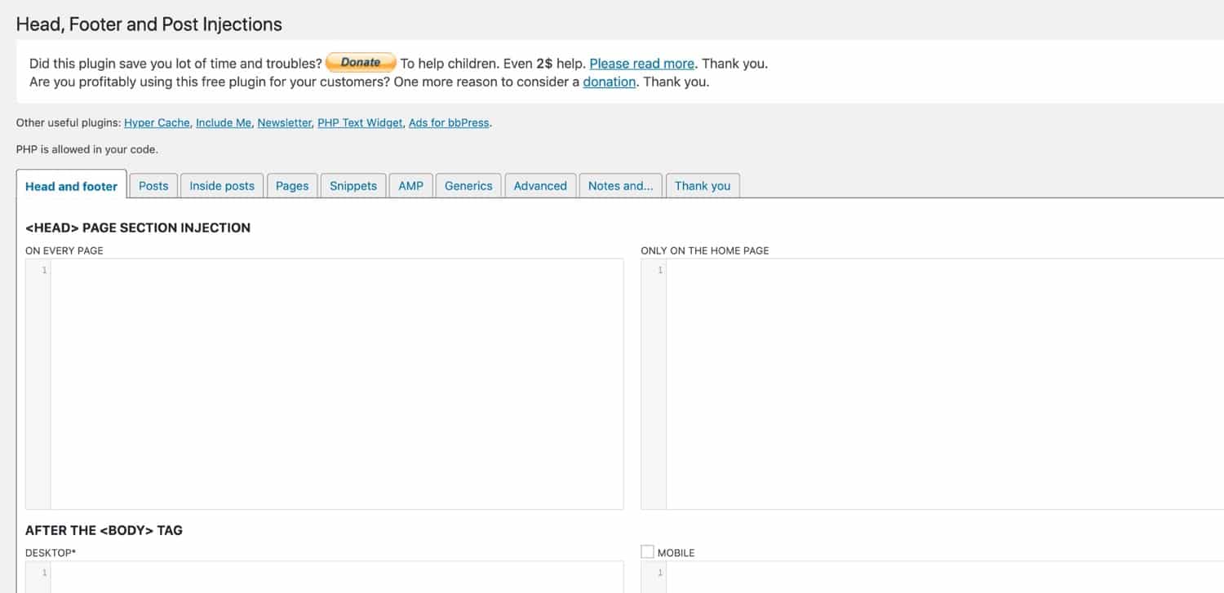The width and height of the screenshot is (1224, 593).
Task: Enable the Mobile checkbox
Action: point(648,552)
